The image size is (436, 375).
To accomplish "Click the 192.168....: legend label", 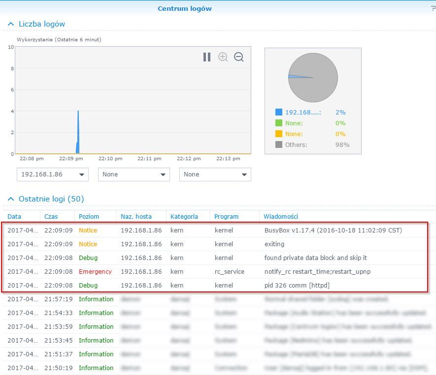I will 303,113.
